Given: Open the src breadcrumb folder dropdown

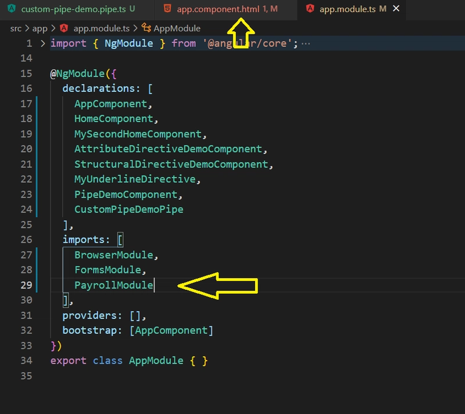Looking at the screenshot, I should click(x=17, y=28).
